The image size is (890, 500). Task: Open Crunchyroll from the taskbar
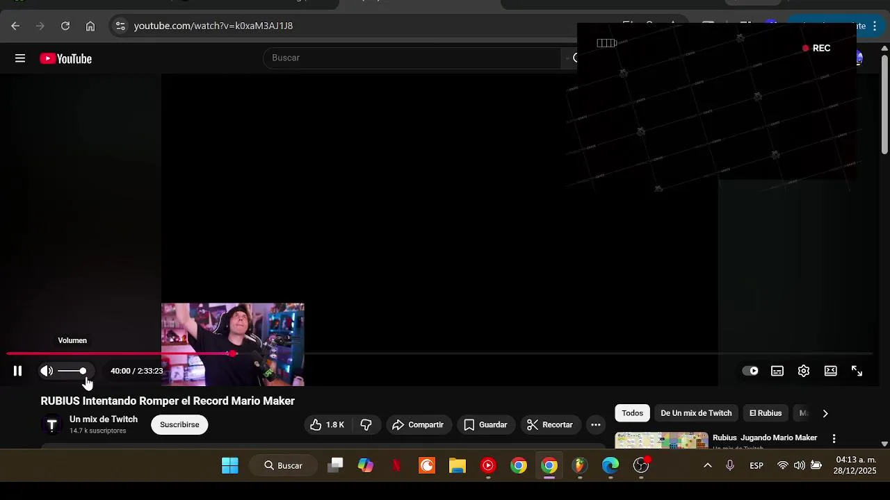tap(427, 465)
